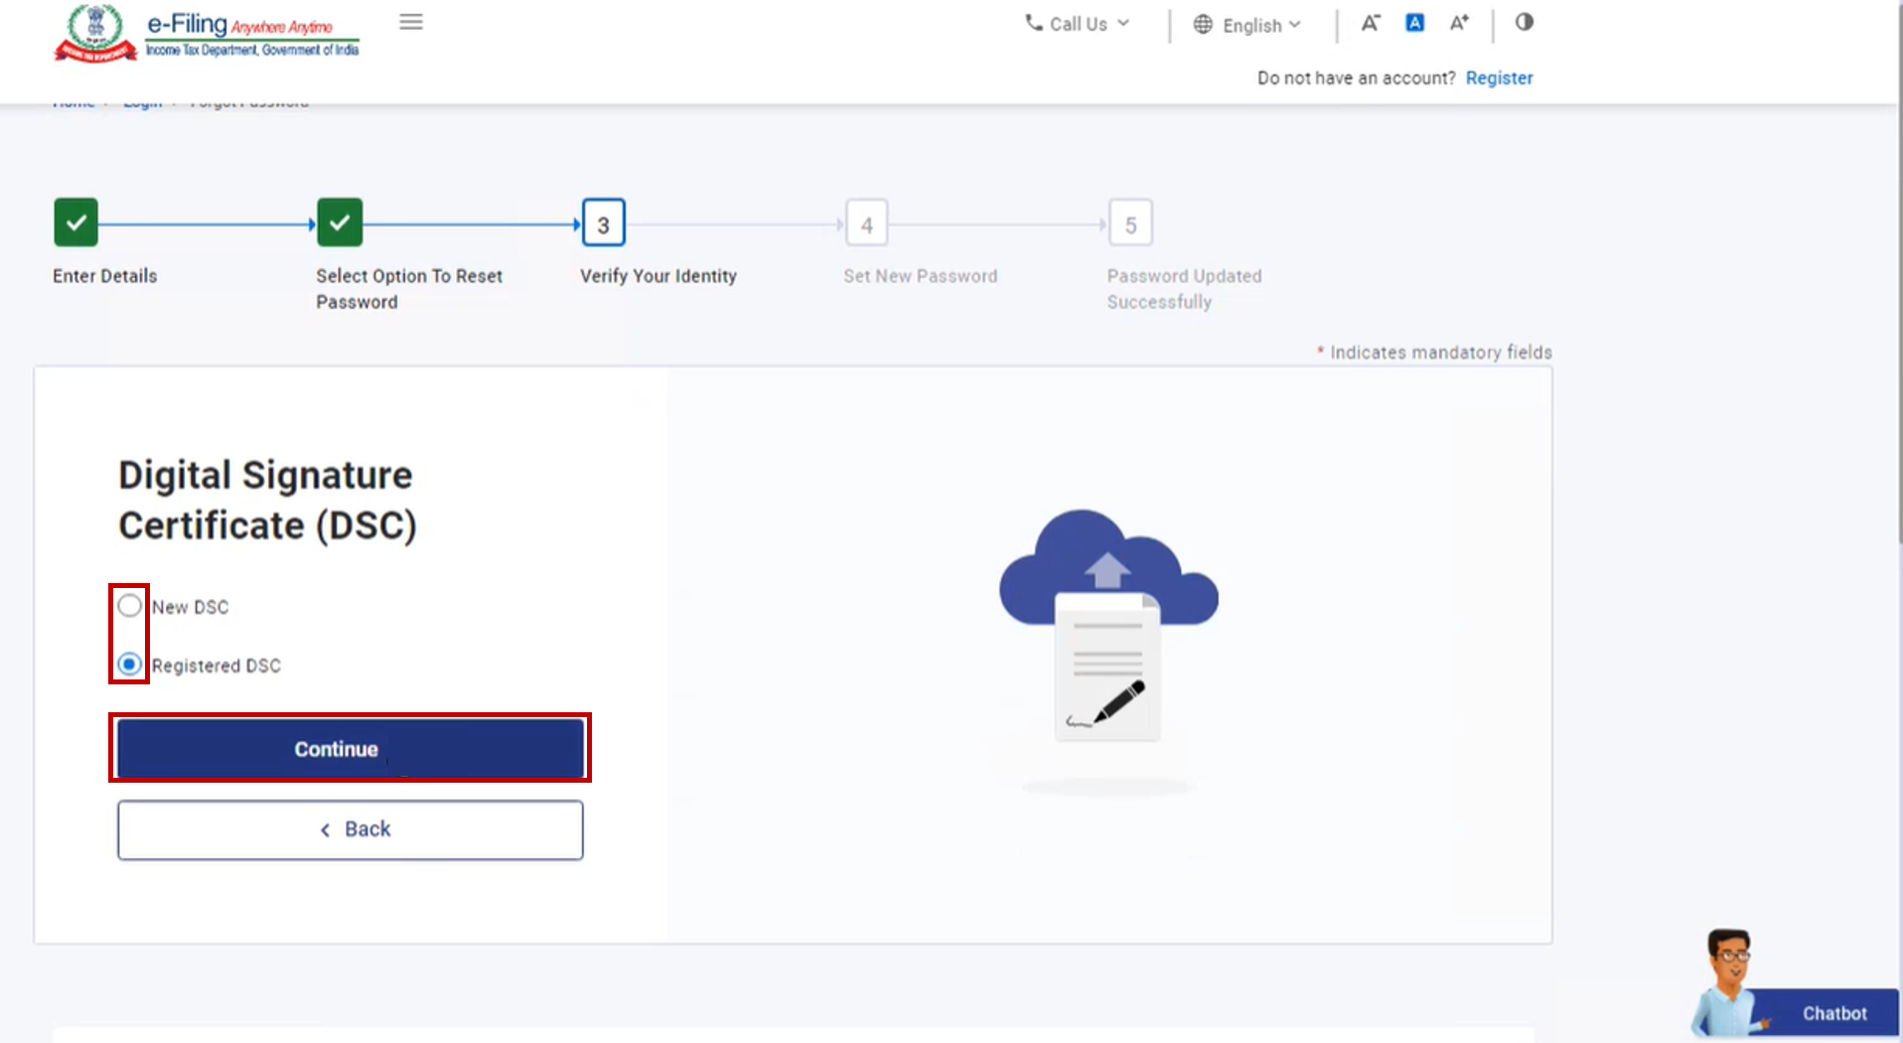Select the New DSC radio option

[x=130, y=606]
